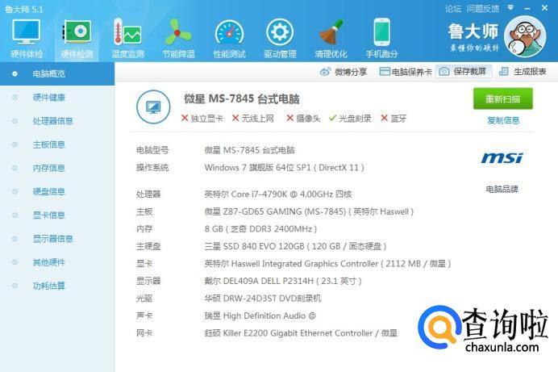The height and width of the screenshot is (372, 558).
Task: Open 处理器信息 sidebar item
Action: click(52, 121)
